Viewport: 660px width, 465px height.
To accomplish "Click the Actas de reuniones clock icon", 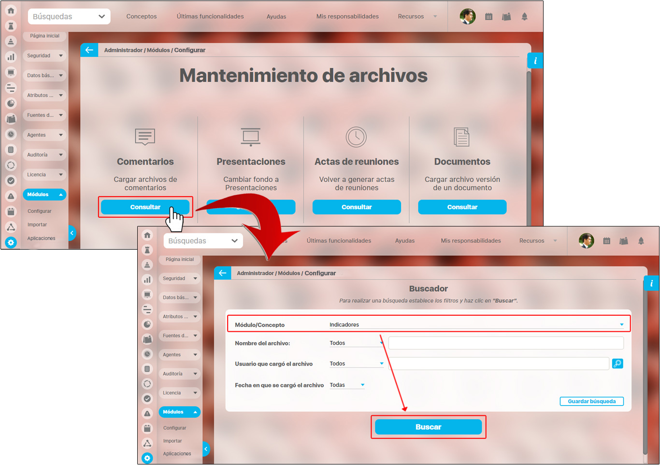I will pyautogui.click(x=356, y=137).
